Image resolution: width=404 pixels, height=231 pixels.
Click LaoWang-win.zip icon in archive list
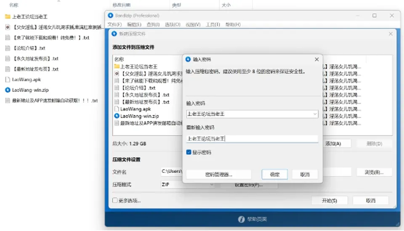[117, 116]
